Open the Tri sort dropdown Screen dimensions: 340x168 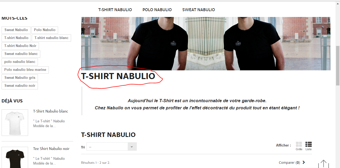112,147
